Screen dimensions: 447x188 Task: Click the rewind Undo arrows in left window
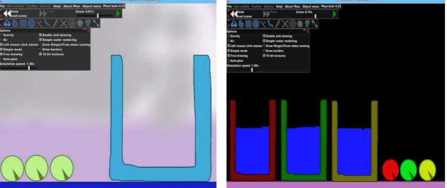(8, 14)
